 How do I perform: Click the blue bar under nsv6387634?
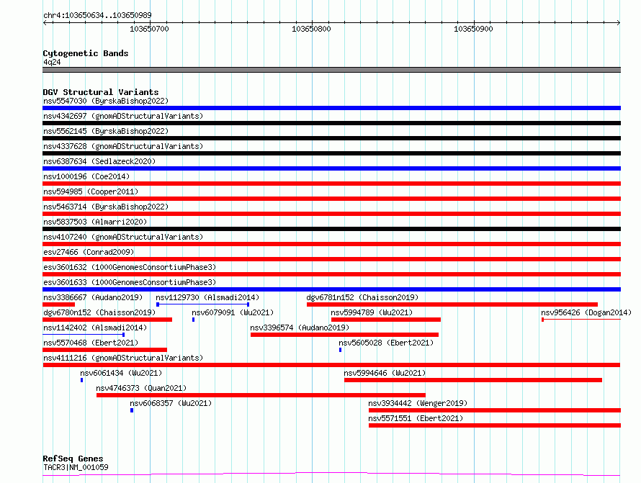[x=331, y=168]
